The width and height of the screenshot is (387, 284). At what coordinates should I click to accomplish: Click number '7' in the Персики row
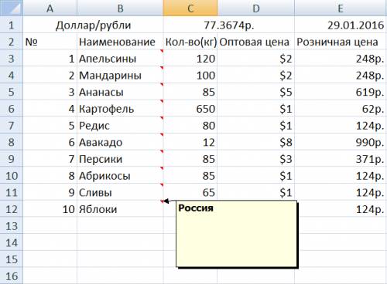pos(50,158)
